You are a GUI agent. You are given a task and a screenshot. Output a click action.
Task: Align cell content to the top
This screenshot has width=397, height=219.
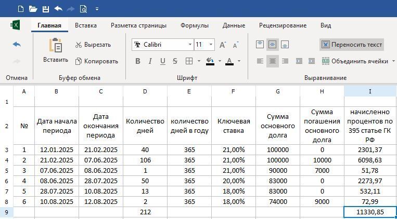click(x=260, y=45)
